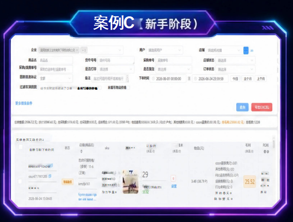293x222 pixels.
Task: Click the 这个月 quick date button
Action: tap(248, 79)
